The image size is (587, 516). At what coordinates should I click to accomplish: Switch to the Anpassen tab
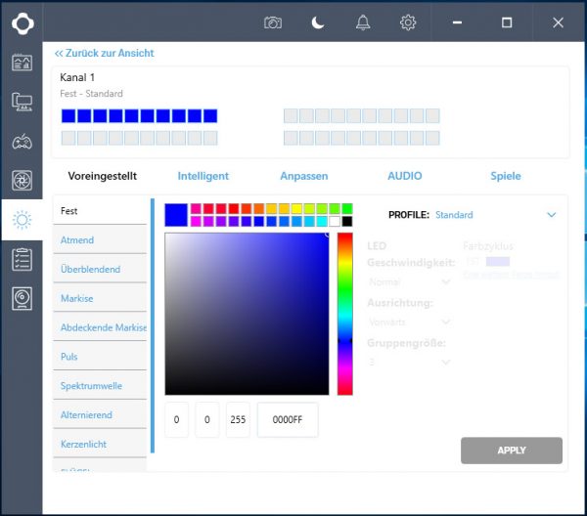click(x=304, y=176)
